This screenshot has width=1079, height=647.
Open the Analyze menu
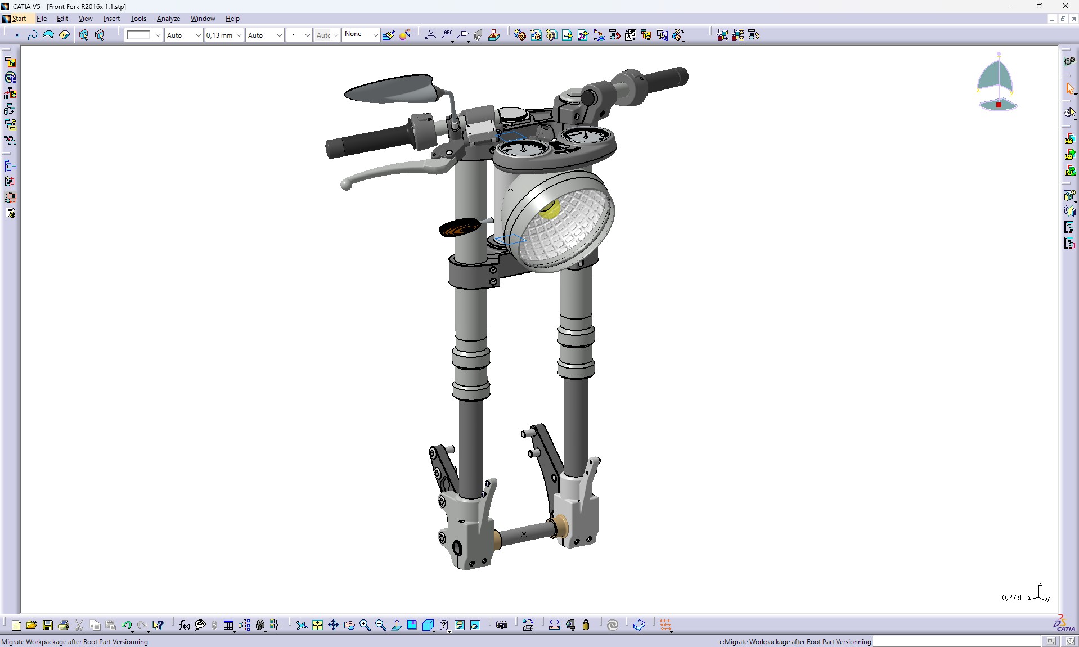click(168, 19)
